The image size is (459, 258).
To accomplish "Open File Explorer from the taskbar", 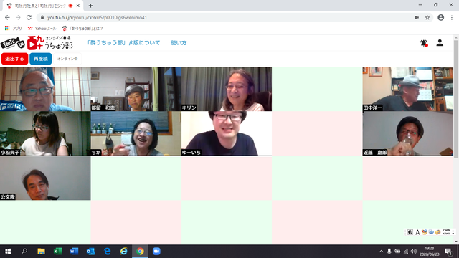I will point(41,252).
